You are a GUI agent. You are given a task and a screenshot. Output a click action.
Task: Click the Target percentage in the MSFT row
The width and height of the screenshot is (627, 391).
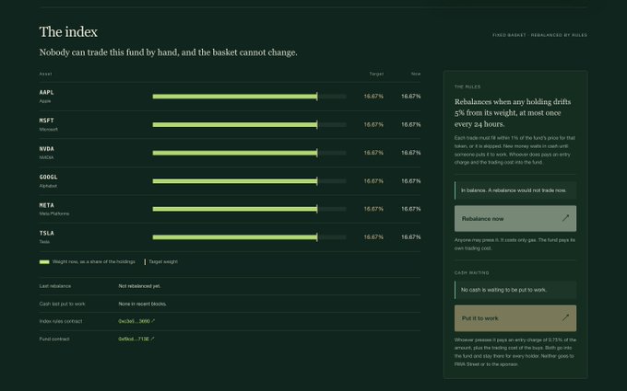pos(373,125)
